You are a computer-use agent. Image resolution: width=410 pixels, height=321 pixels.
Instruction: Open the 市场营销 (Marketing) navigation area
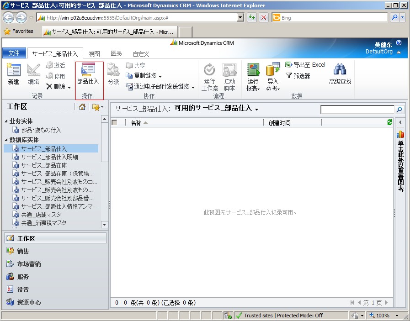click(x=55, y=264)
